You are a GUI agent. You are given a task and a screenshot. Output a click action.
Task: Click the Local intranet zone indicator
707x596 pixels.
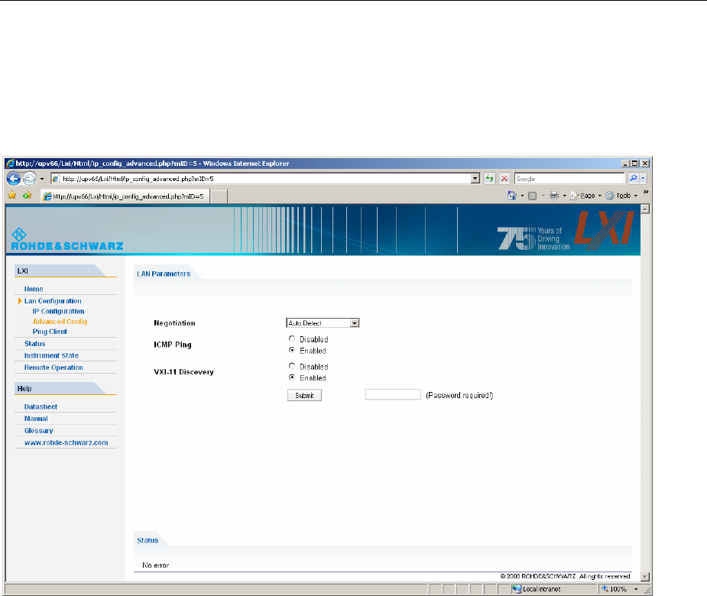(x=537, y=589)
